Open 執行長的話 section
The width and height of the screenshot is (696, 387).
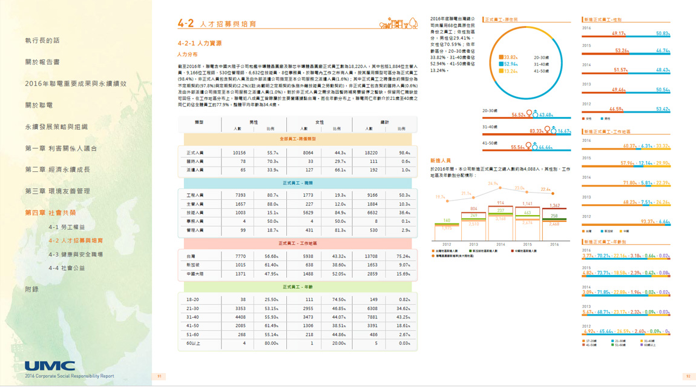[x=42, y=41]
